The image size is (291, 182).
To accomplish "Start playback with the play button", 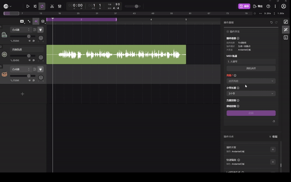I will pyautogui.click(x=28, y=6).
